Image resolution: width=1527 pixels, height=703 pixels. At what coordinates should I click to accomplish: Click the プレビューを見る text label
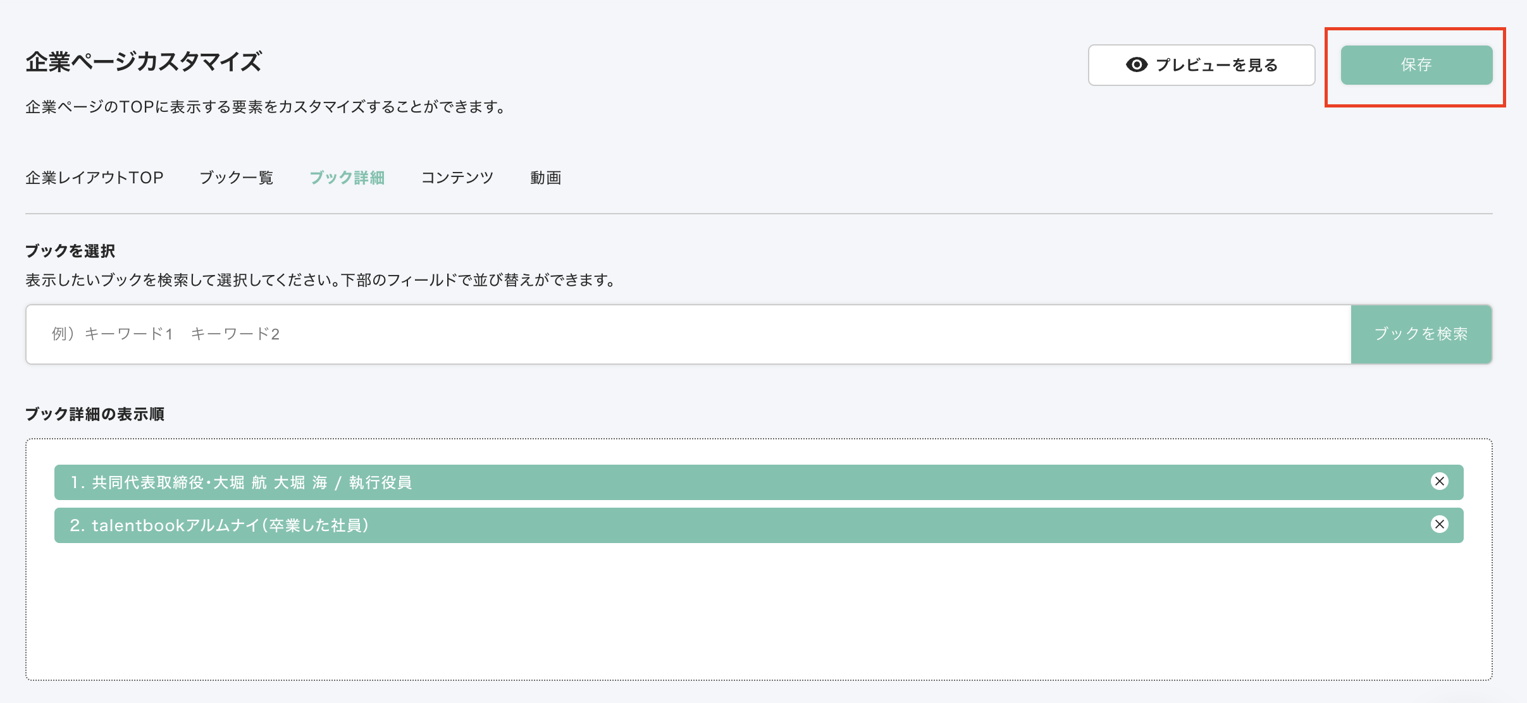pyautogui.click(x=1216, y=65)
